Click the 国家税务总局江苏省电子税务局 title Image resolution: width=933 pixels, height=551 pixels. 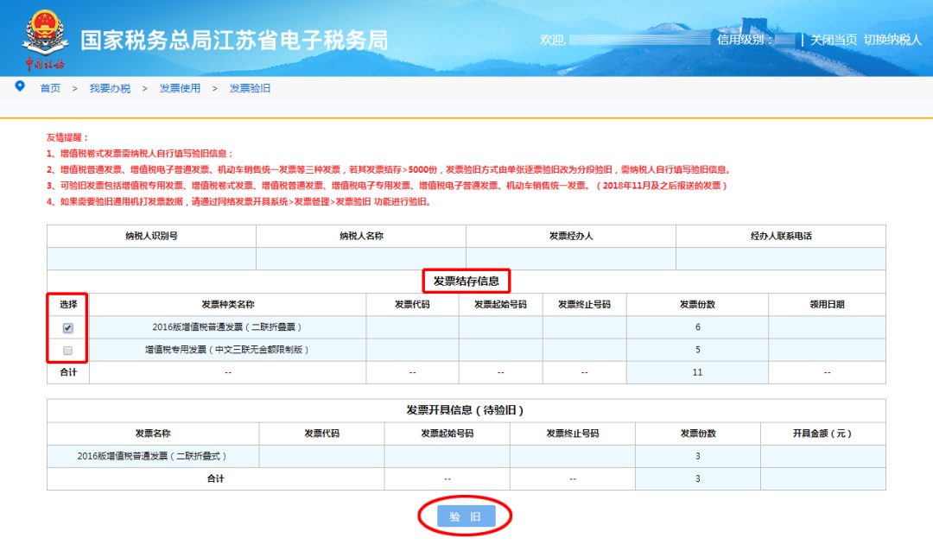pos(234,41)
